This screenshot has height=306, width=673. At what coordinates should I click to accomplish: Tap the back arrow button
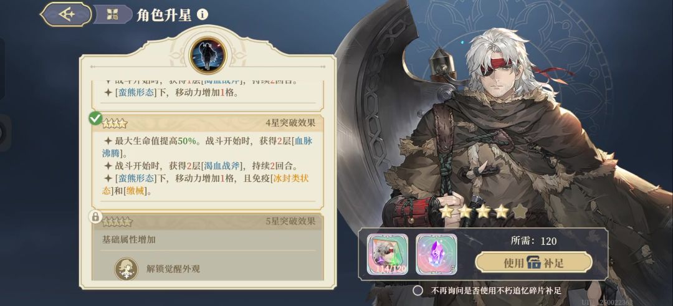tap(65, 14)
